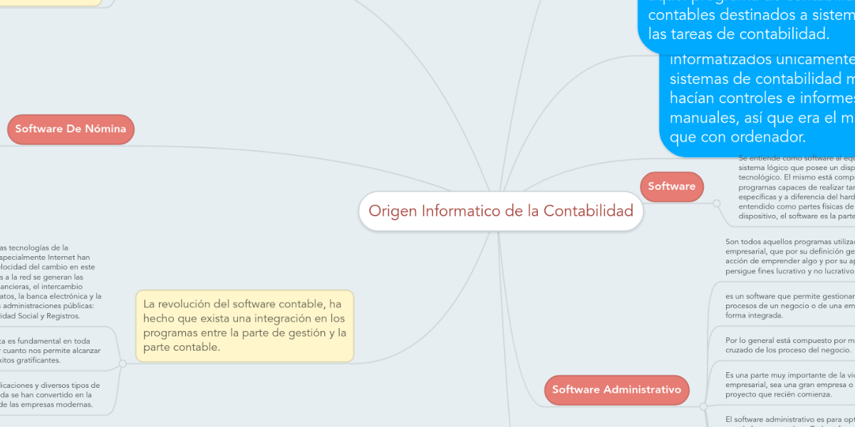The image size is (855, 427).
Task: Select the Software Administrativo topic
Action: (x=616, y=389)
